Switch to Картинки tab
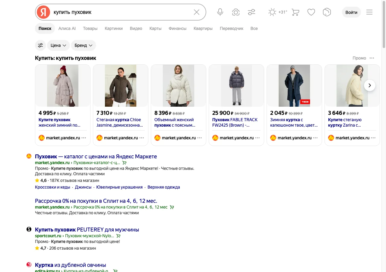This screenshot has height=272, width=386. (114, 28)
